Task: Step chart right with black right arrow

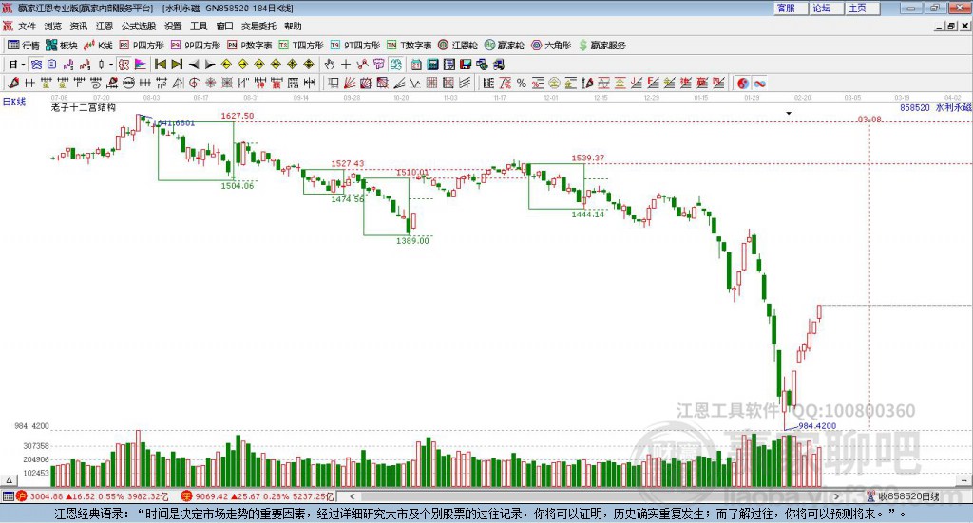Action: click(210, 65)
